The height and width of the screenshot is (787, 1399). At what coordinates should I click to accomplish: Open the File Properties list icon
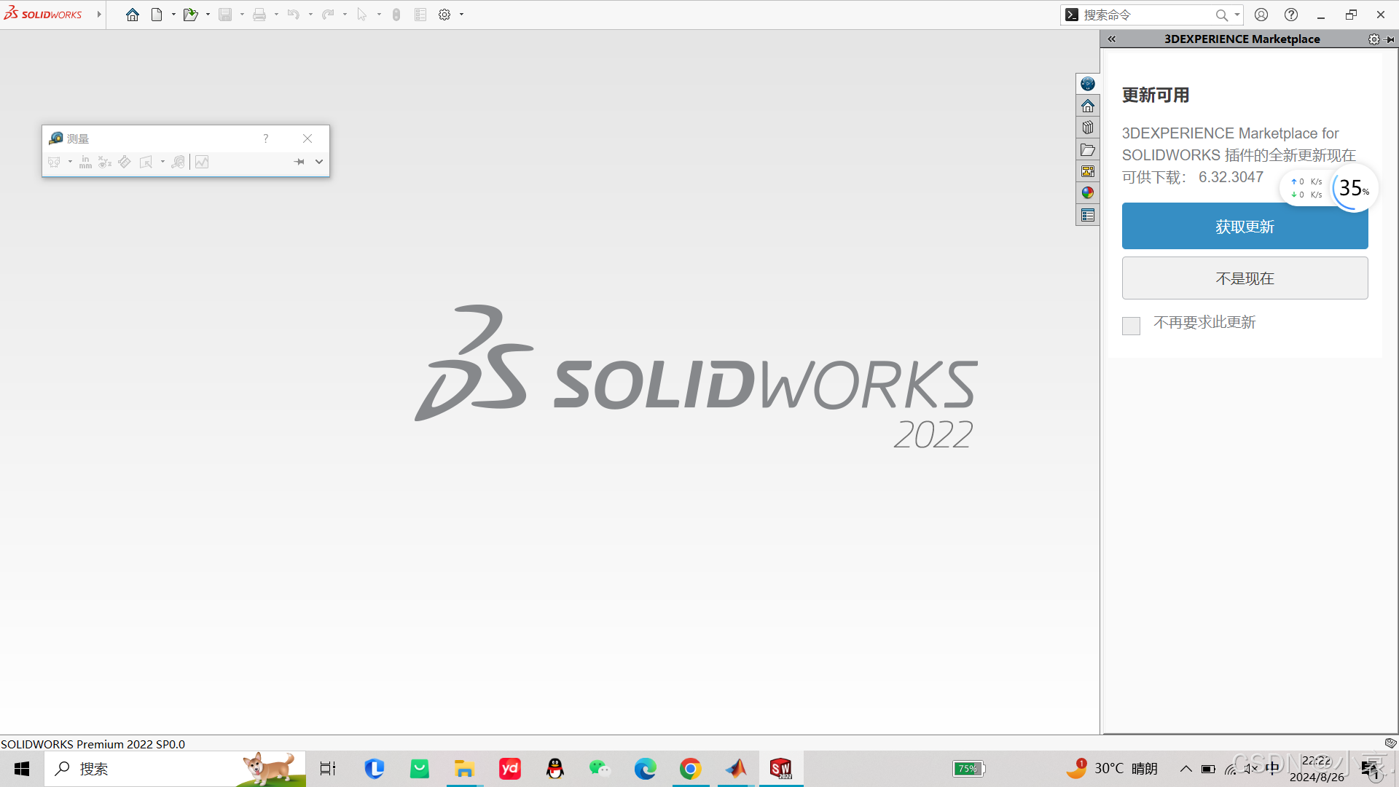point(420,15)
